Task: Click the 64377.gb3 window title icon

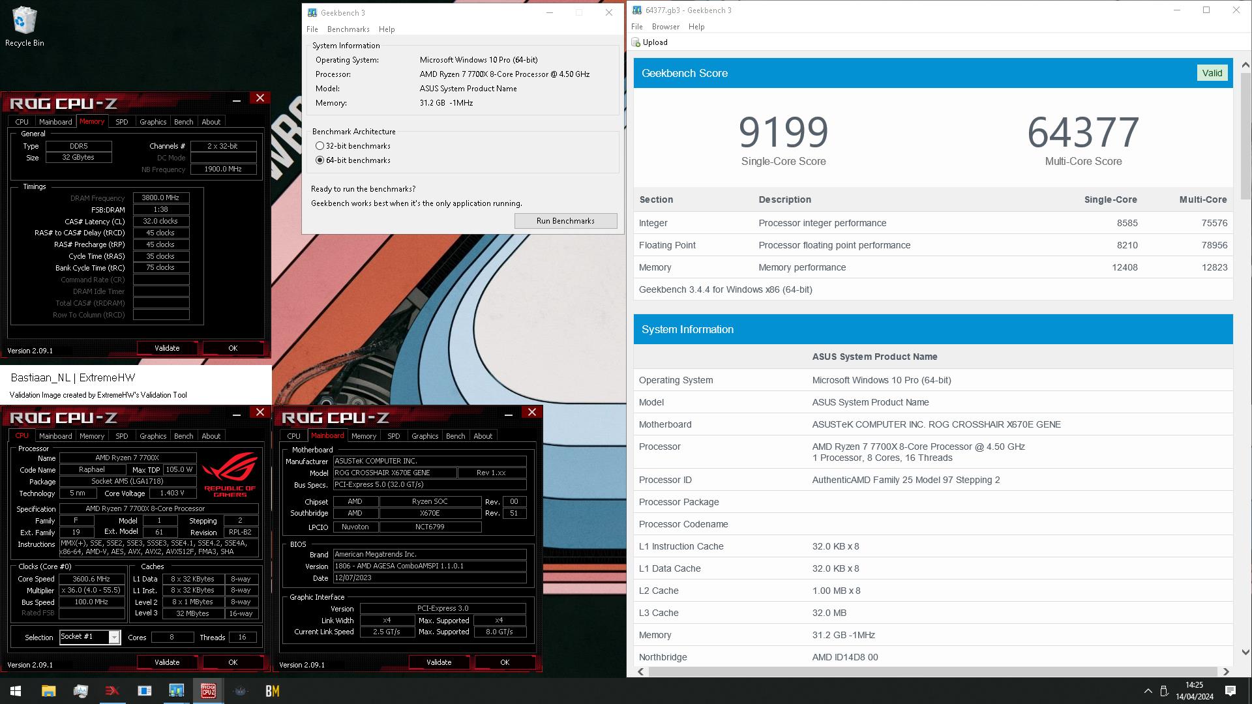Action: 636,10
